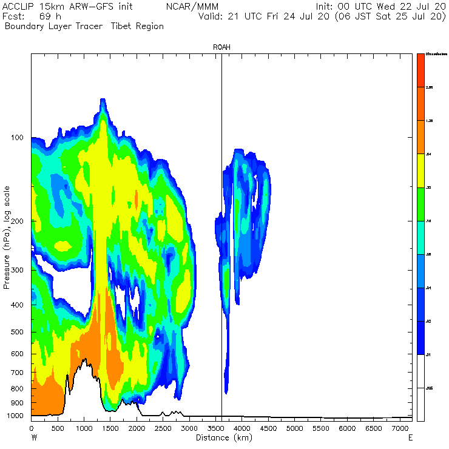Click the green colorbar segment
Image resolution: width=449 pixels, height=449 pixels.
pos(420,204)
